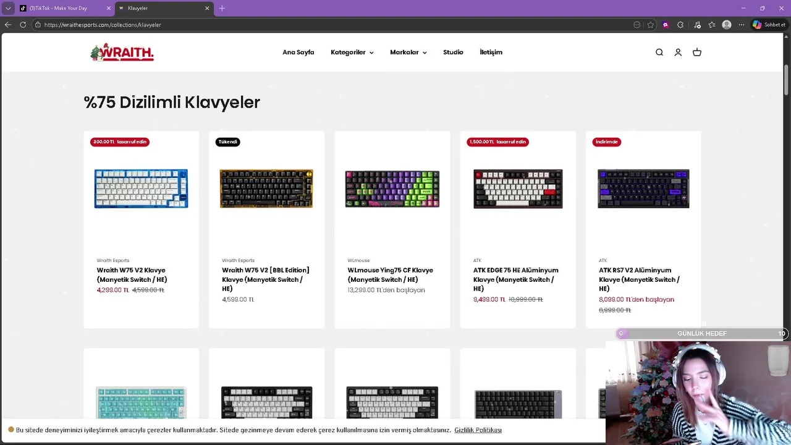Click the ATK brand label above EDGE 75

pyautogui.click(x=477, y=261)
